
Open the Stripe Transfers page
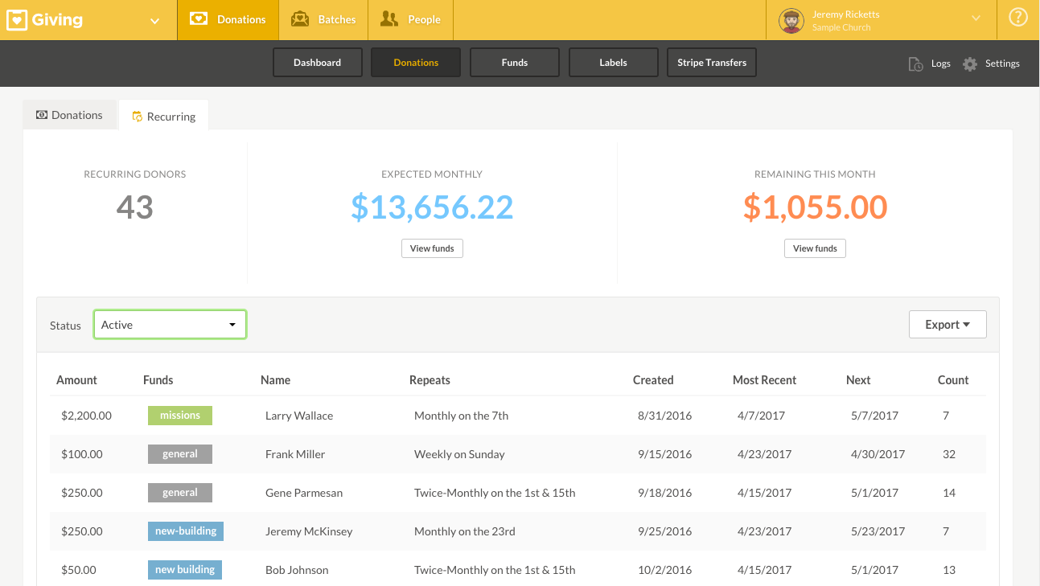[x=711, y=62]
